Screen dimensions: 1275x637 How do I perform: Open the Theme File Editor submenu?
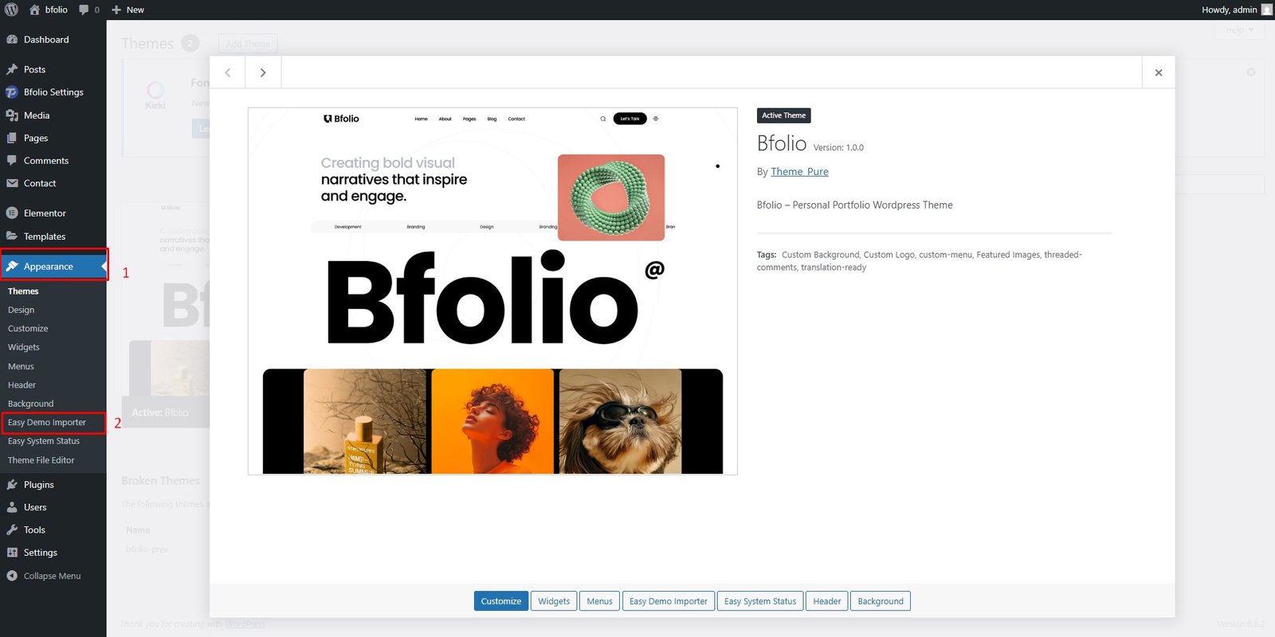41,460
